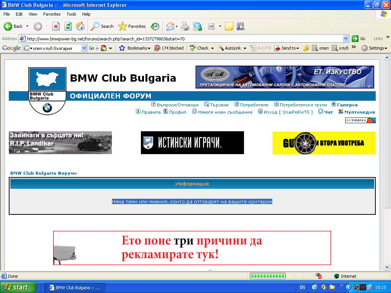391x293 pixels.
Task: Click the Send to toolbar button
Action: [x=286, y=48]
